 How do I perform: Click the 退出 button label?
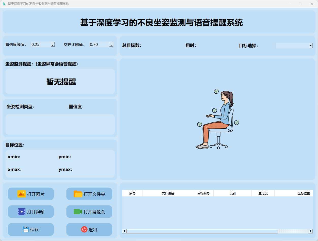click(93, 230)
